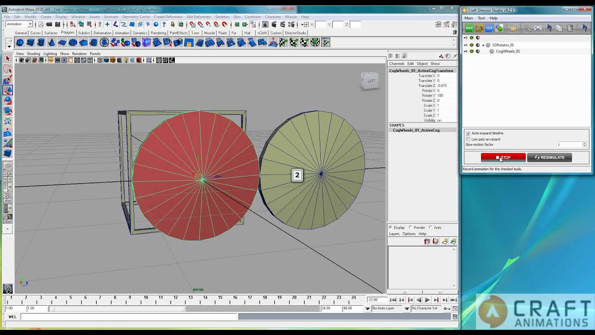Click the range slider bar below the timeline

click(118, 308)
